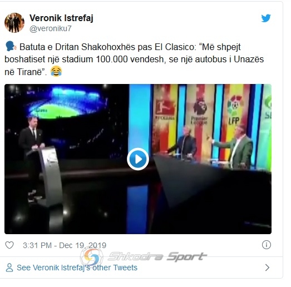This screenshot has height=287, width=291.
Task: Click the LFP logo in the video
Action: pyautogui.click(x=235, y=110)
